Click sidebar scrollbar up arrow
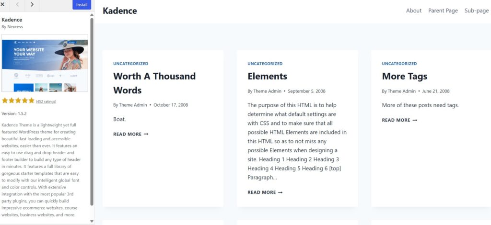The height and width of the screenshot is (225, 491). (x=92, y=15)
